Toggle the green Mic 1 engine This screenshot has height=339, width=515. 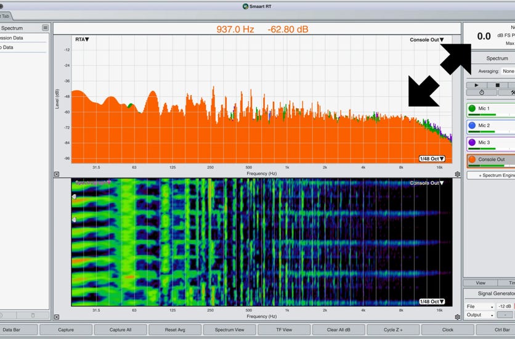pyautogui.click(x=472, y=109)
